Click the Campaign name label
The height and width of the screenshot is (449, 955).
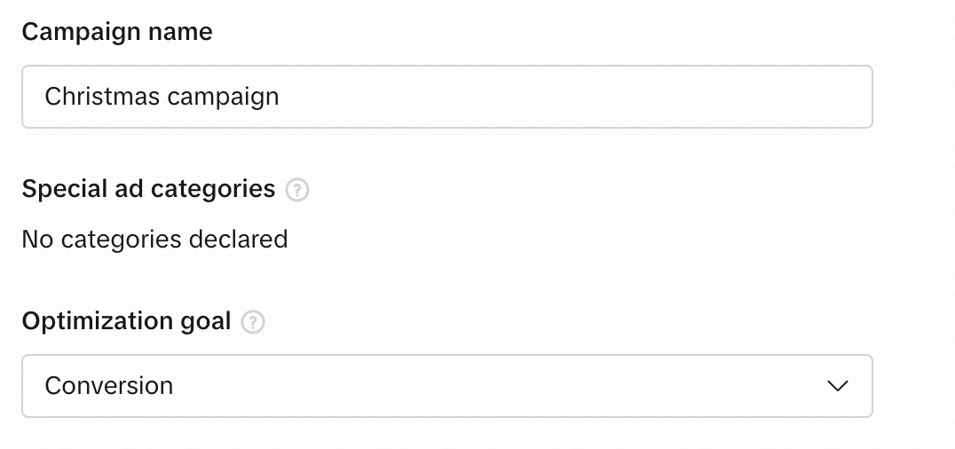117,32
